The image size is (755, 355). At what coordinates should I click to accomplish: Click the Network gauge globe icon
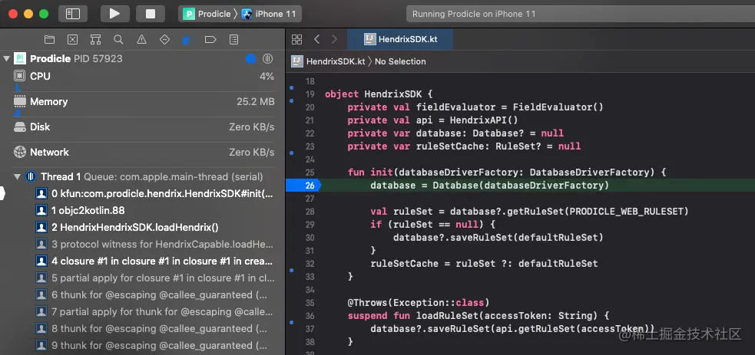(x=19, y=153)
